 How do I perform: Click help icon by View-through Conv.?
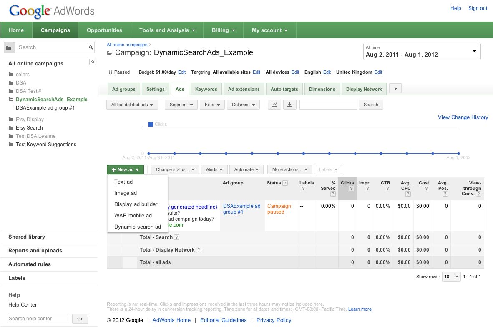click(478, 194)
